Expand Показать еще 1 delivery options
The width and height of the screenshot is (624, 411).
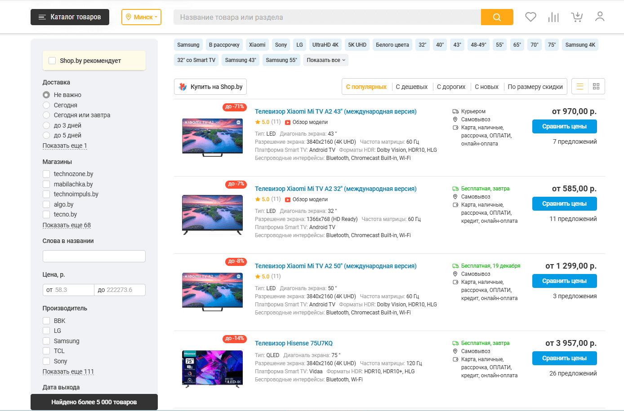pos(65,146)
